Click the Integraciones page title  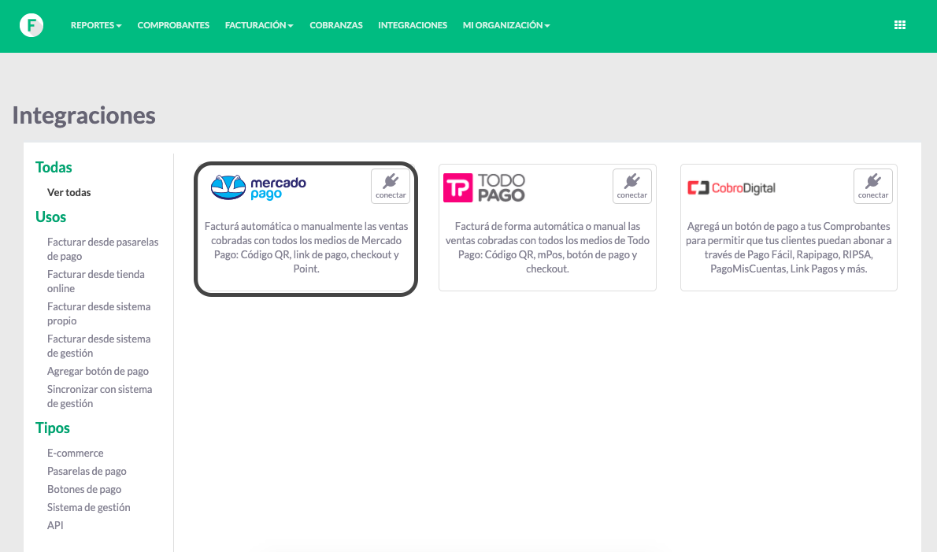pyautogui.click(x=83, y=115)
